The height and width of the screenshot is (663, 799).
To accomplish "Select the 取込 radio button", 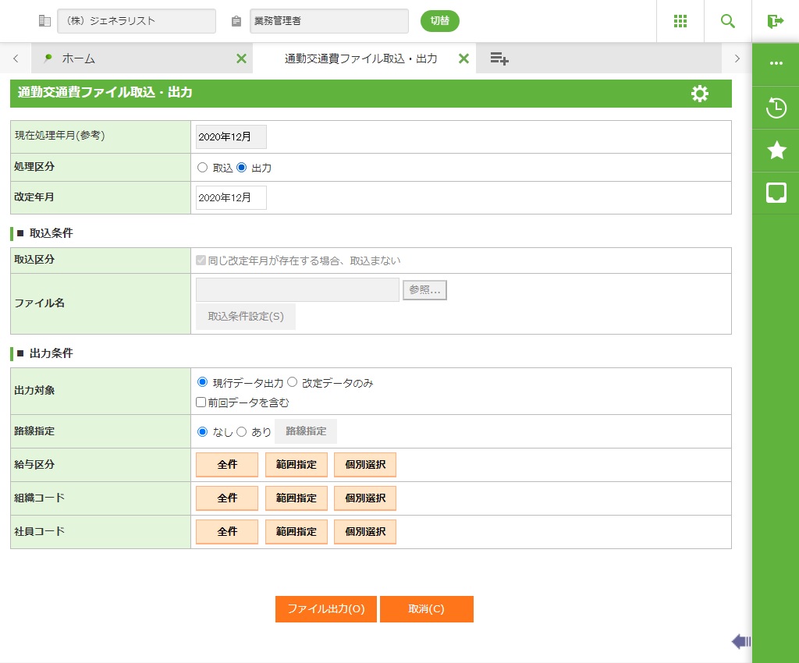I will [203, 168].
